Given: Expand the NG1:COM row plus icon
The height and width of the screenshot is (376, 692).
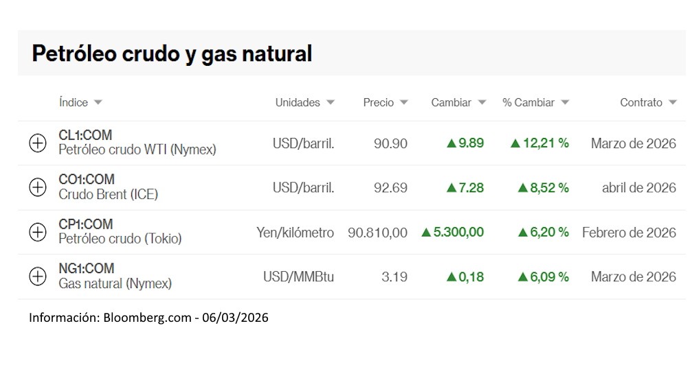Looking at the screenshot, I should 38,277.
